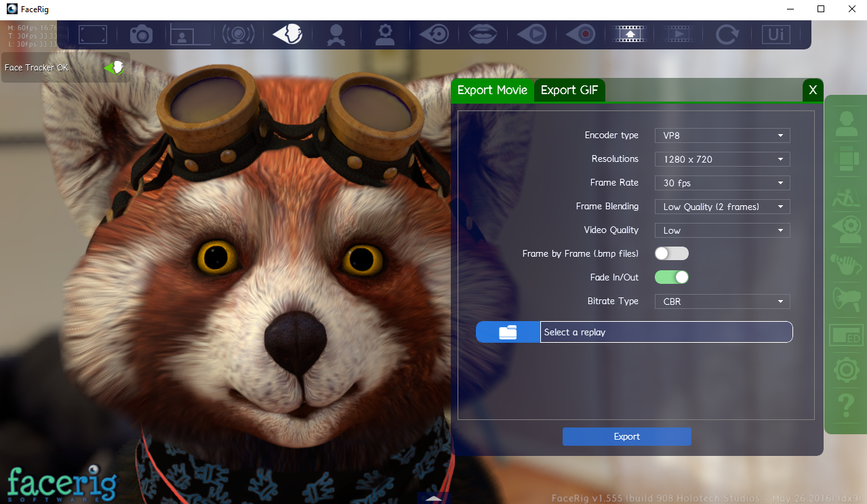Open the avatars gallery in right sidebar
This screenshot has height=504, width=867.
pyautogui.click(x=845, y=125)
